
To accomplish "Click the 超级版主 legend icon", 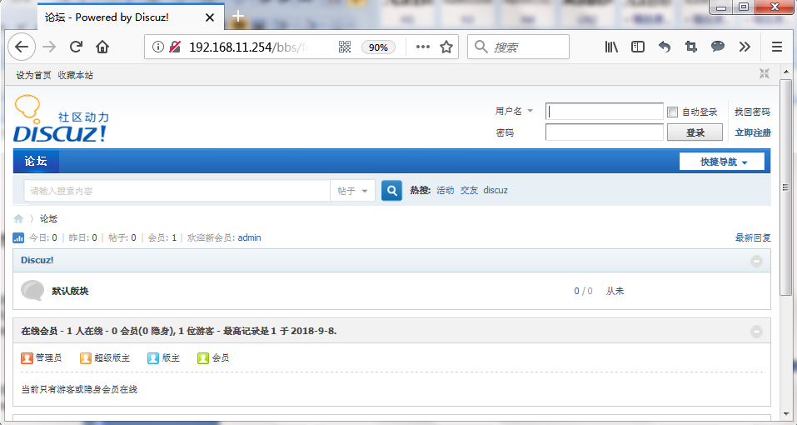I will coord(86,357).
